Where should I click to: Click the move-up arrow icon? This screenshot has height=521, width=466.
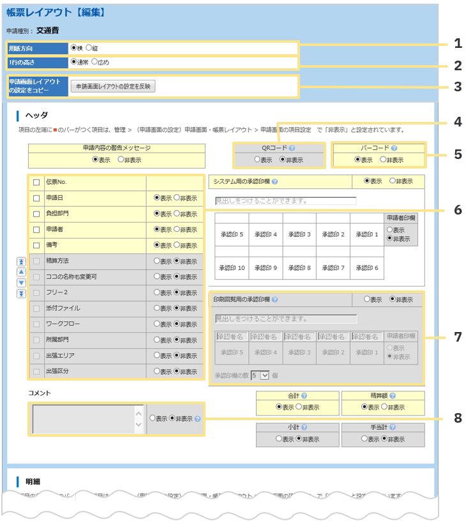[x=21, y=272]
